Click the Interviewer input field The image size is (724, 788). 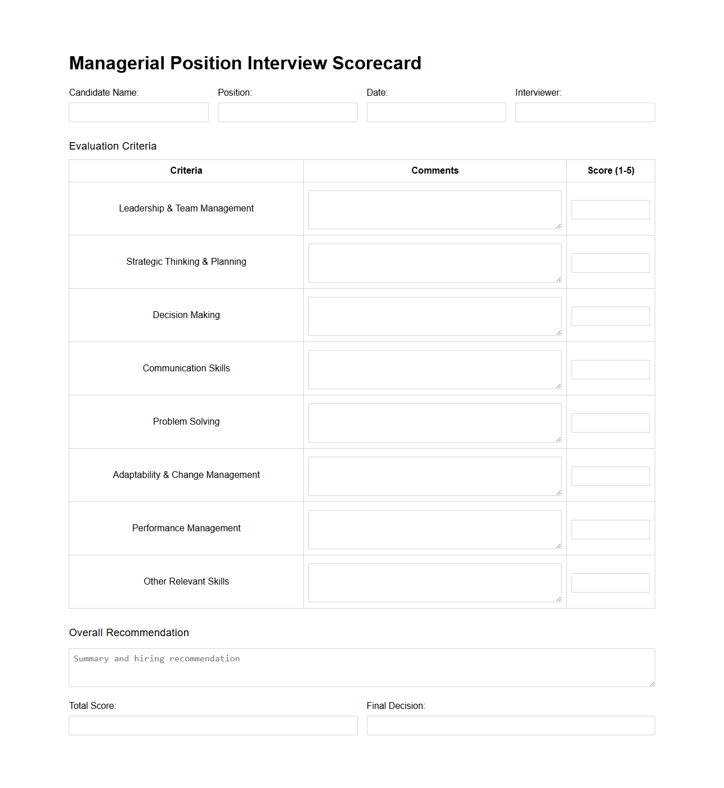(x=585, y=112)
